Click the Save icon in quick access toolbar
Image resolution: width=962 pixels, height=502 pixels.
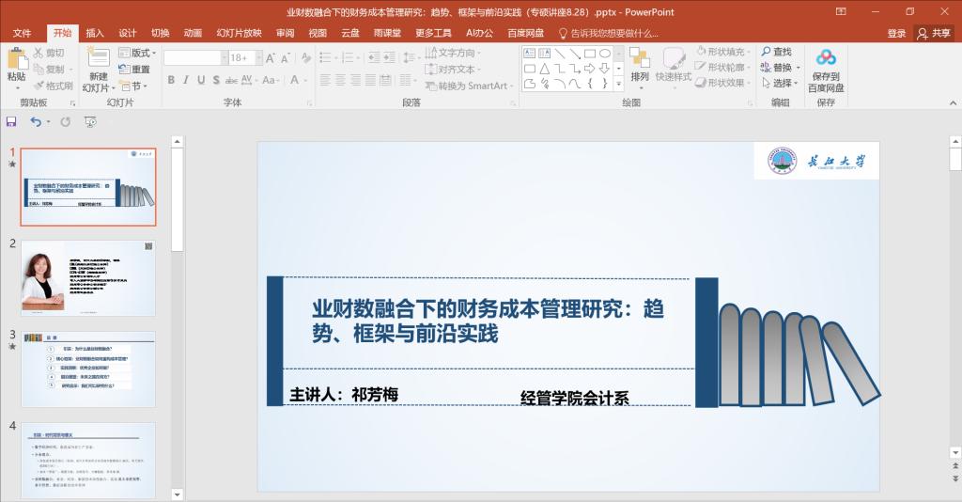(x=11, y=122)
